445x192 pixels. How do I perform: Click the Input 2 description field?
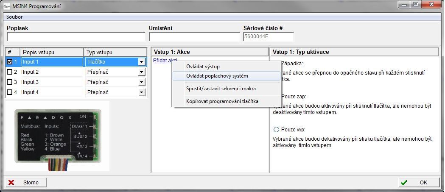52,72
